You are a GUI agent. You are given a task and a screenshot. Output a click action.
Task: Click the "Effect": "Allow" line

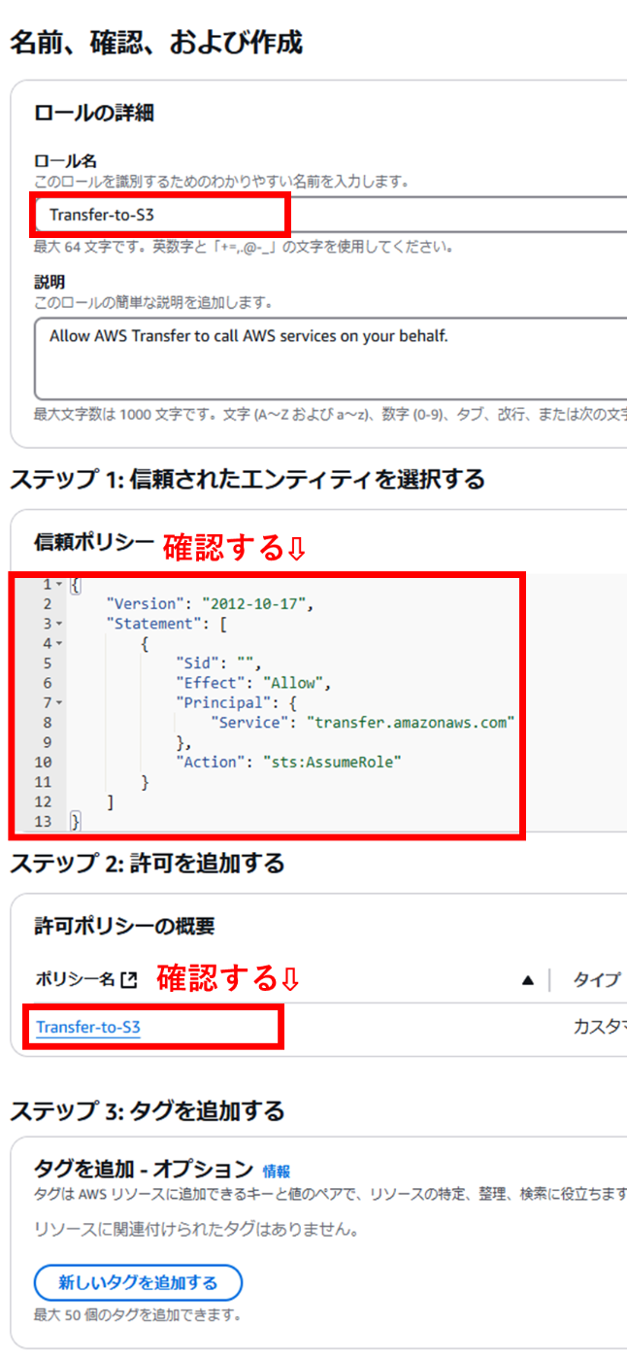254,683
